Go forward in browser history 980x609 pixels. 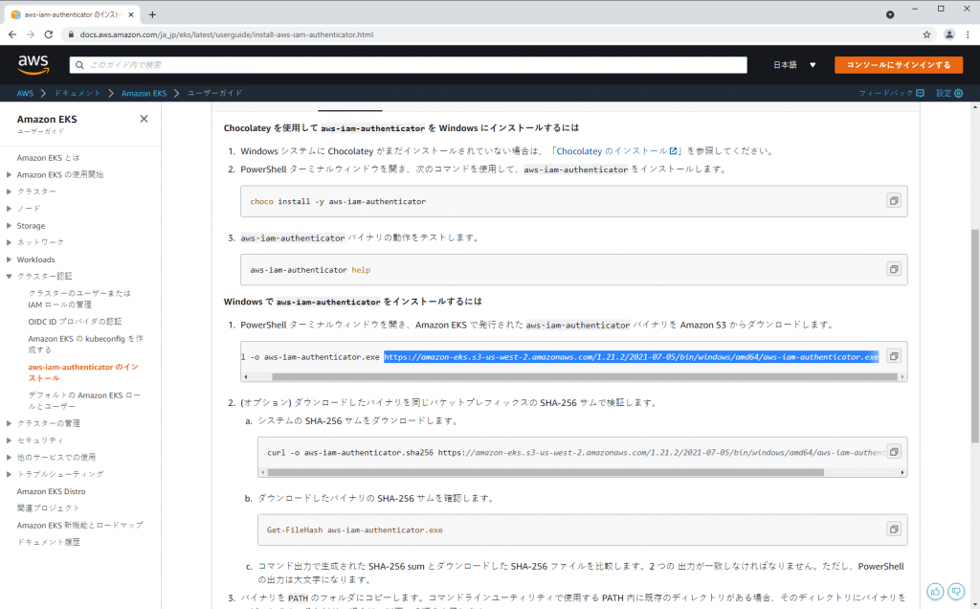coord(30,34)
